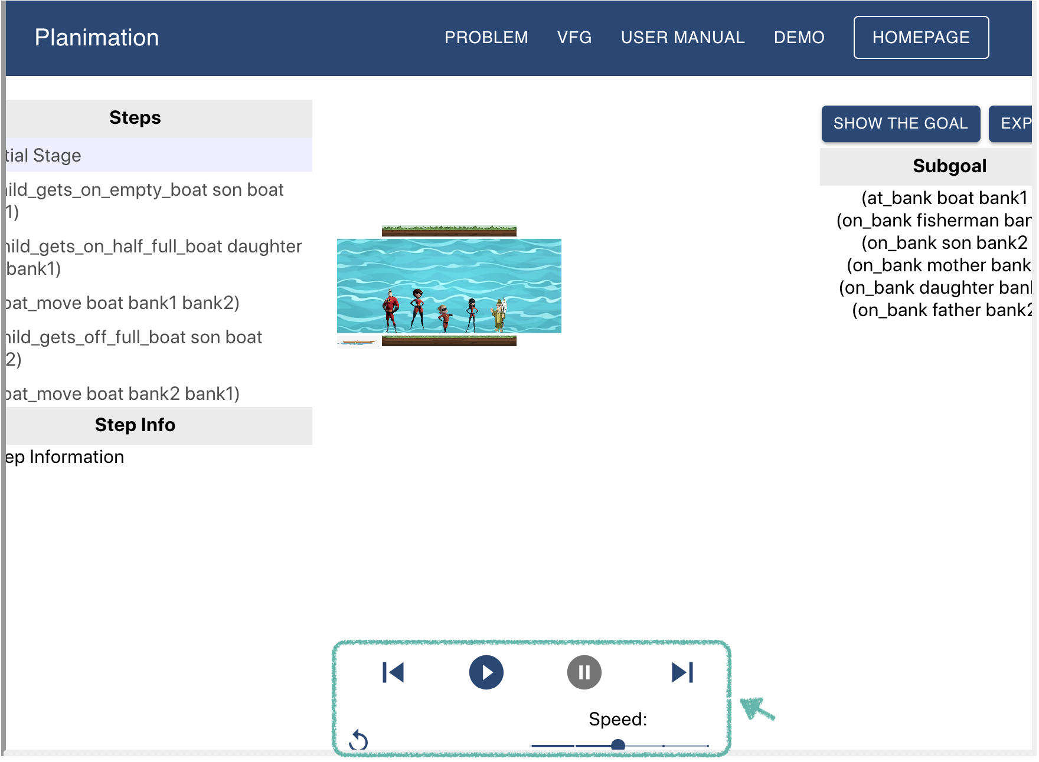Click subgoal on_bank mother
The image size is (1039, 762).
(x=939, y=265)
